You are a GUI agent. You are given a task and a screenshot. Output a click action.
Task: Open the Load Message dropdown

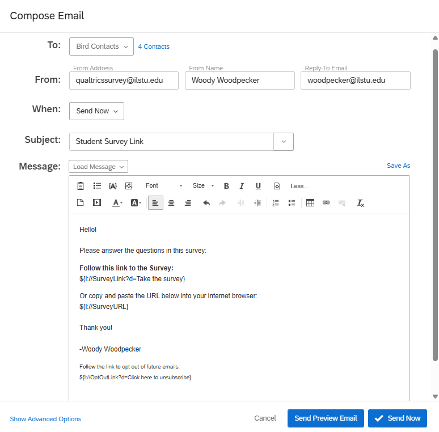pyautogui.click(x=98, y=167)
